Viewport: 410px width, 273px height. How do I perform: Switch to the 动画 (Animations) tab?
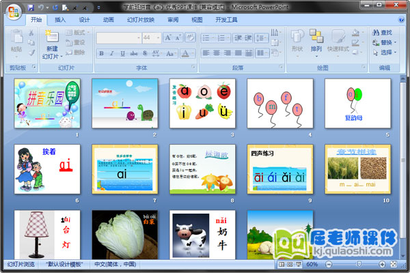point(108,20)
